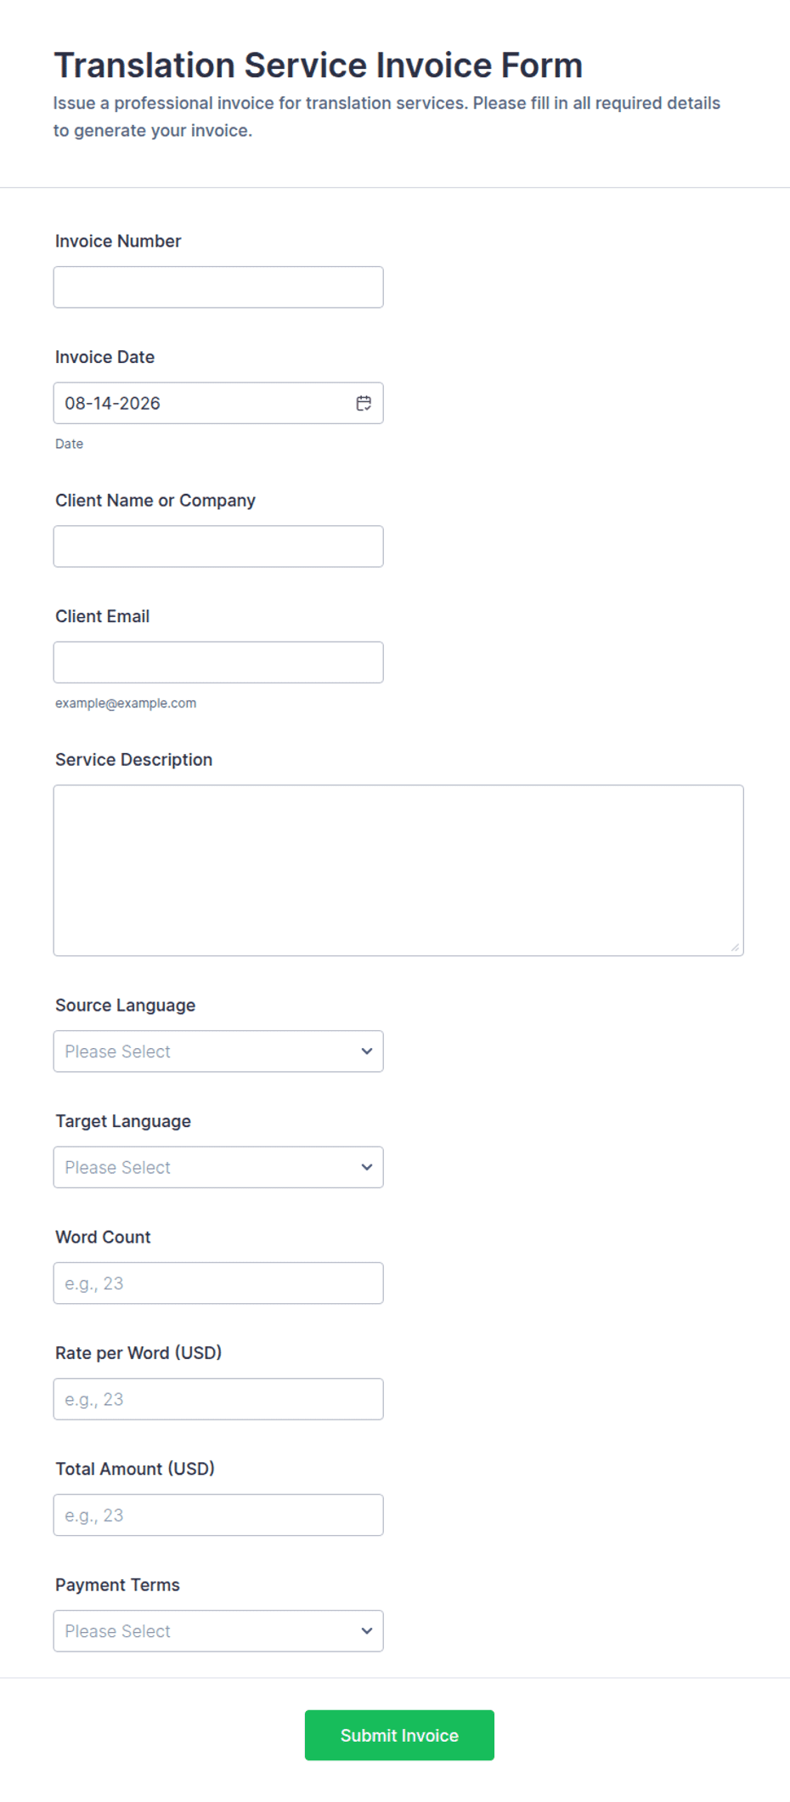This screenshot has width=790, height=1802.
Task: Open the calendar picker icon in Invoice Date
Action: 364,403
